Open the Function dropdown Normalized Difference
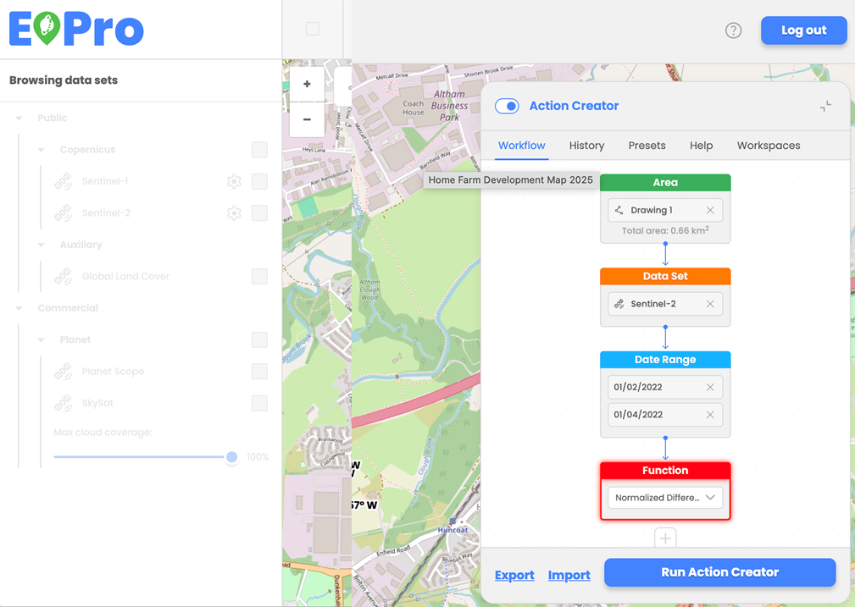Screen dimensions: 855x607 point(665,498)
